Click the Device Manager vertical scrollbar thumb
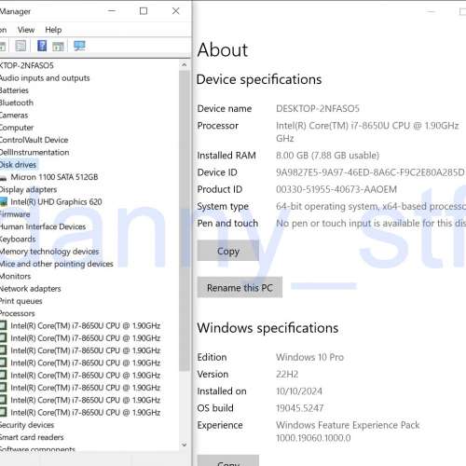Image resolution: width=466 pixels, height=466 pixels. tap(185, 221)
